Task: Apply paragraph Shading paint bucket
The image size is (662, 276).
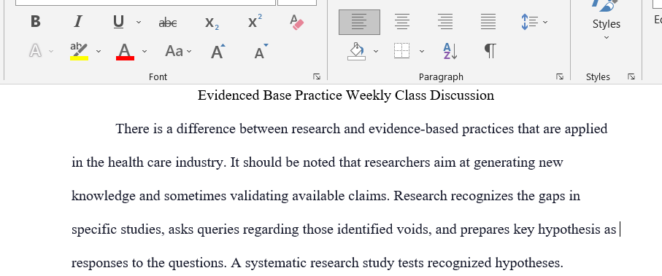Action: pyautogui.click(x=357, y=52)
